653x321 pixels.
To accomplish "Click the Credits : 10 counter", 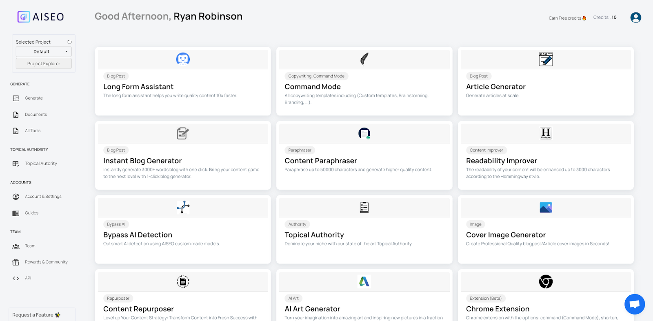I will [x=605, y=18].
